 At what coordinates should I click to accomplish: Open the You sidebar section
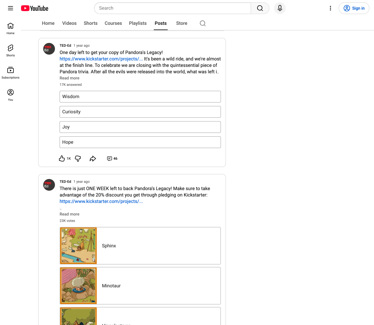[11, 95]
